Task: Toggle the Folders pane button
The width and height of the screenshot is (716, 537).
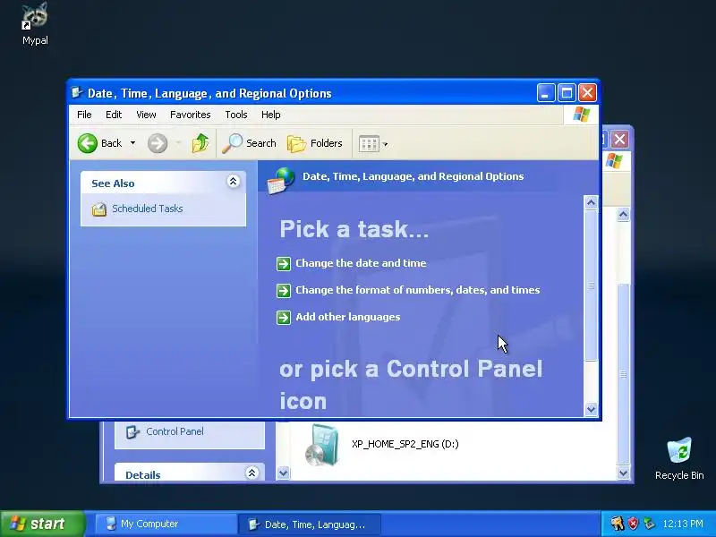Action: pos(315,143)
